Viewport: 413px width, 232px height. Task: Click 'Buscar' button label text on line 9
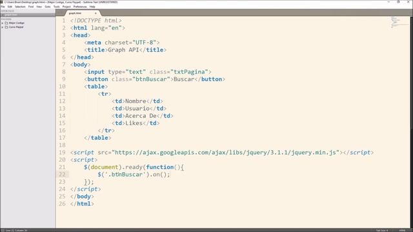pyautogui.click(x=184, y=79)
